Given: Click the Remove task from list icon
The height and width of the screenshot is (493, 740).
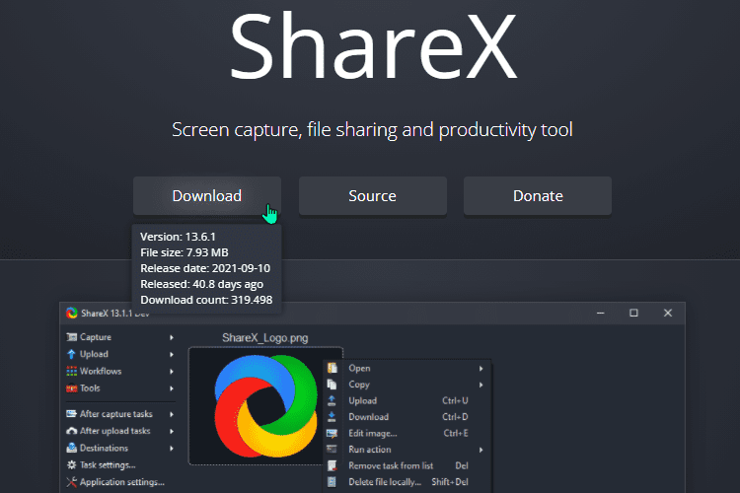Looking at the screenshot, I should click(333, 465).
